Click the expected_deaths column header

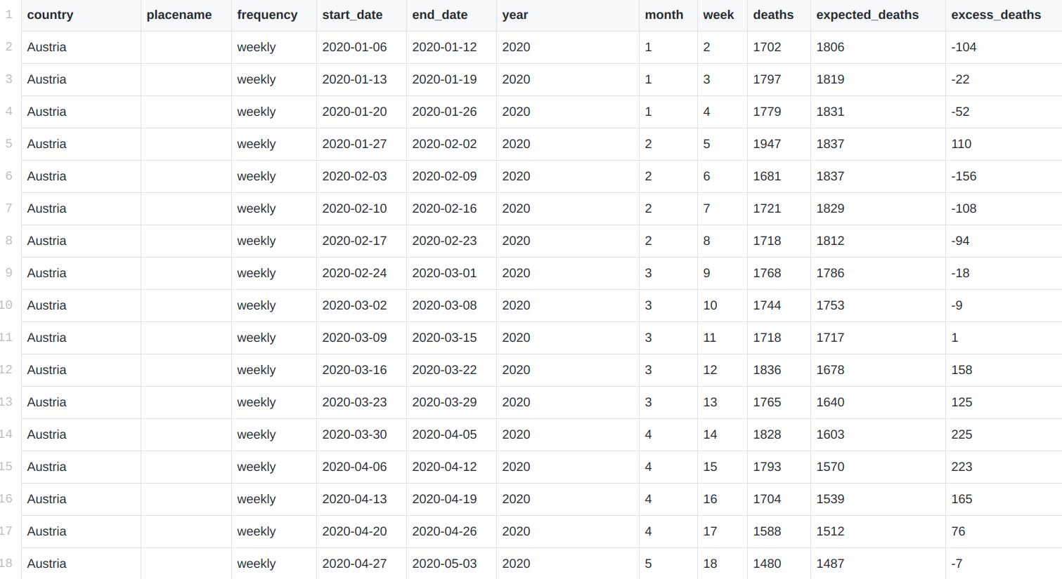(x=867, y=15)
